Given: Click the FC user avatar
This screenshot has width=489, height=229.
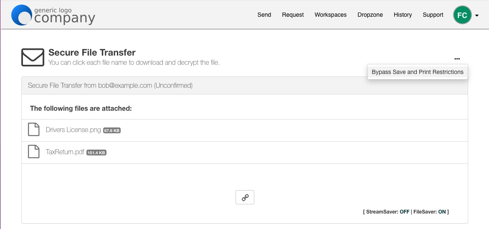Looking at the screenshot, I should coord(462,15).
